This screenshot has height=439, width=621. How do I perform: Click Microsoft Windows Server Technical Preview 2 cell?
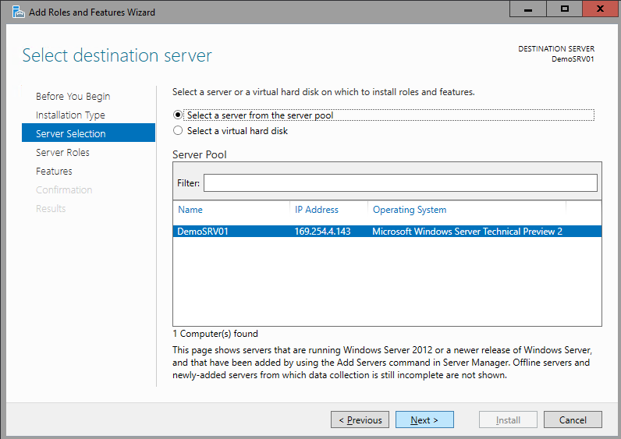click(467, 231)
